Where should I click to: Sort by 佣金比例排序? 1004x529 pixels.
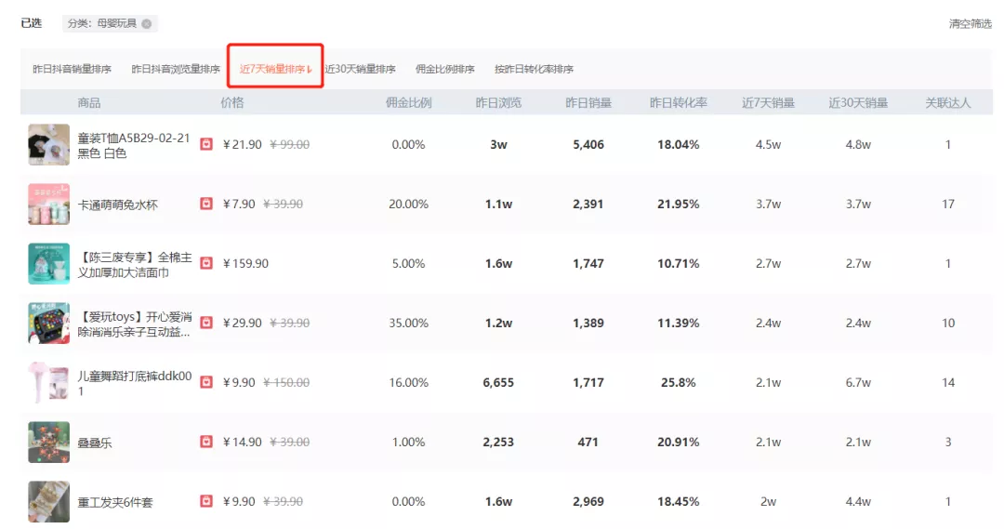(x=444, y=69)
